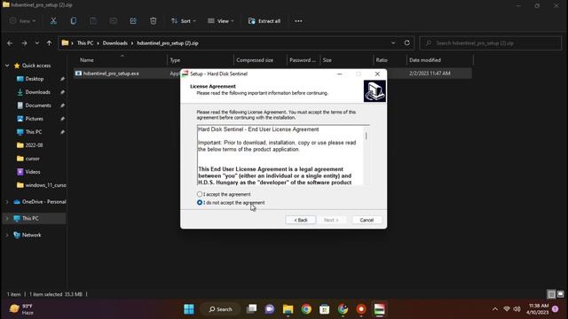This screenshot has width=568, height=319.
Task: Open Desktop in Quick access
Action: tap(35, 79)
